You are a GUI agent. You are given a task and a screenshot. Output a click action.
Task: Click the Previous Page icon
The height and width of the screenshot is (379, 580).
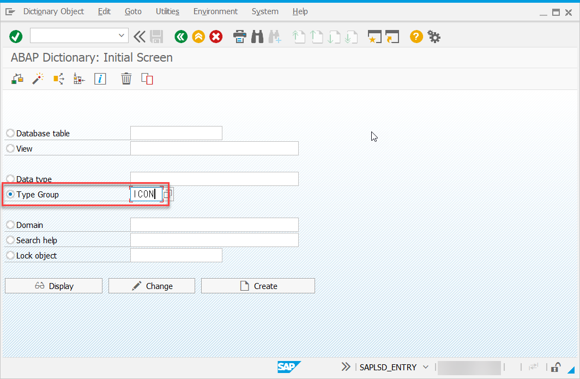[x=316, y=37]
